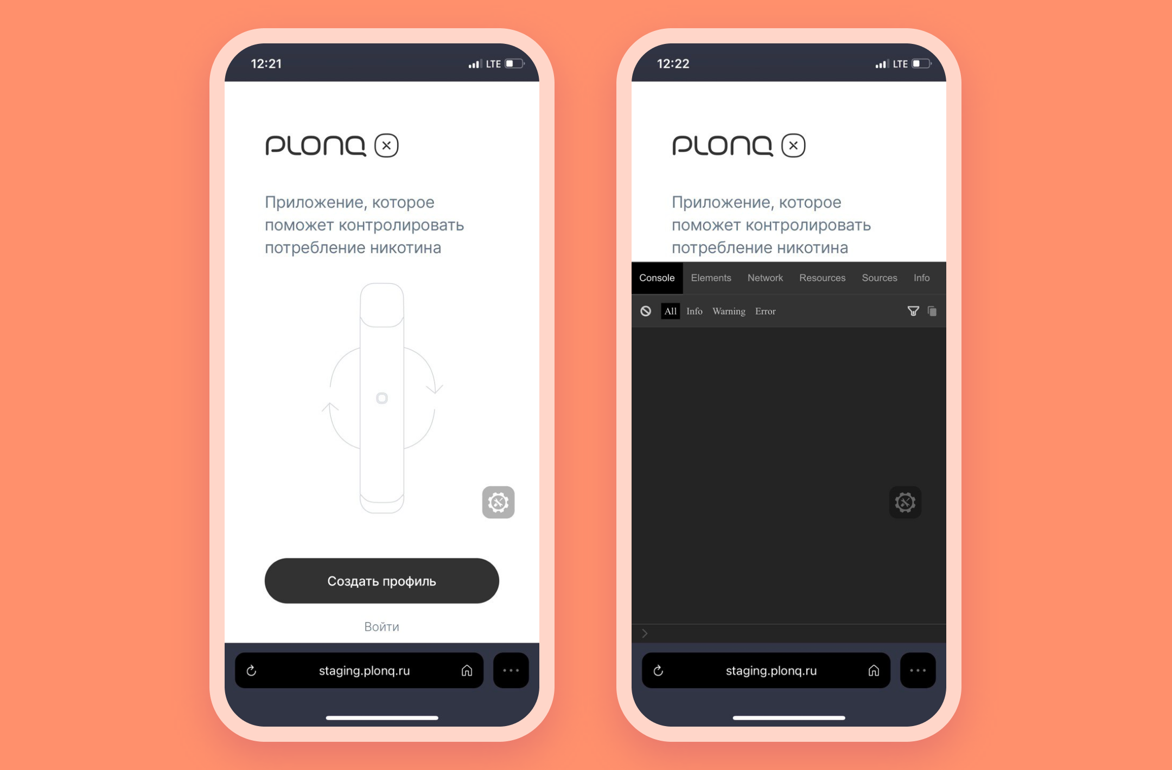Open the settings gear icon
Screen dimensions: 1172x770
tap(497, 502)
